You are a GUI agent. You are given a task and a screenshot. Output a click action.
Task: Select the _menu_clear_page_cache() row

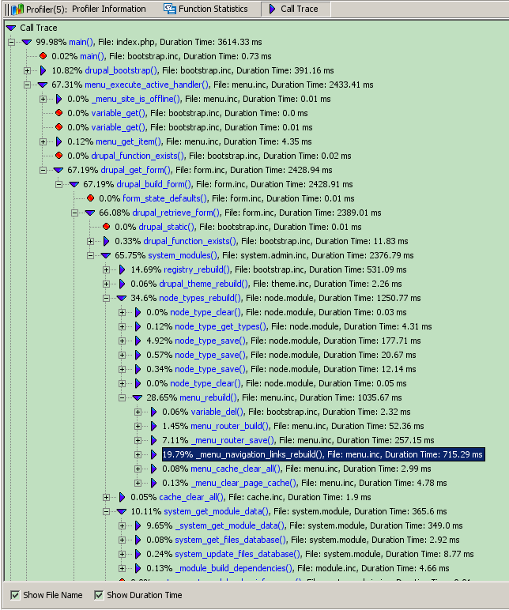304,483
